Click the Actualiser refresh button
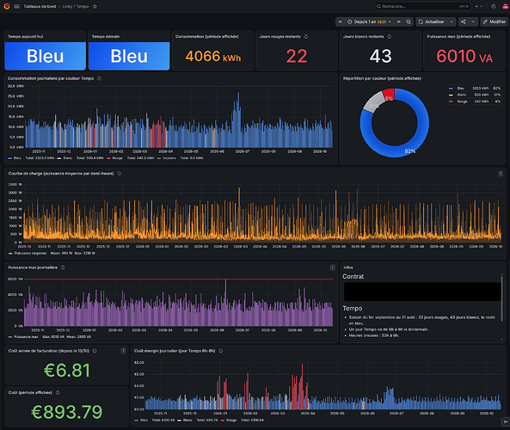 (x=432, y=21)
